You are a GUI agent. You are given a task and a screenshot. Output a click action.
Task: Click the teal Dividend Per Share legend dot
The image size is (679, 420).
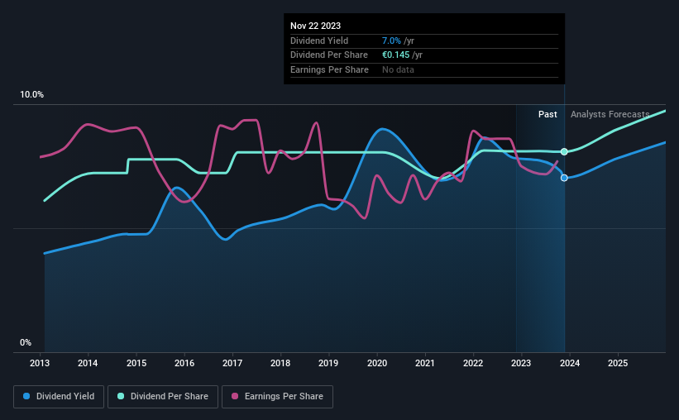[121, 396]
